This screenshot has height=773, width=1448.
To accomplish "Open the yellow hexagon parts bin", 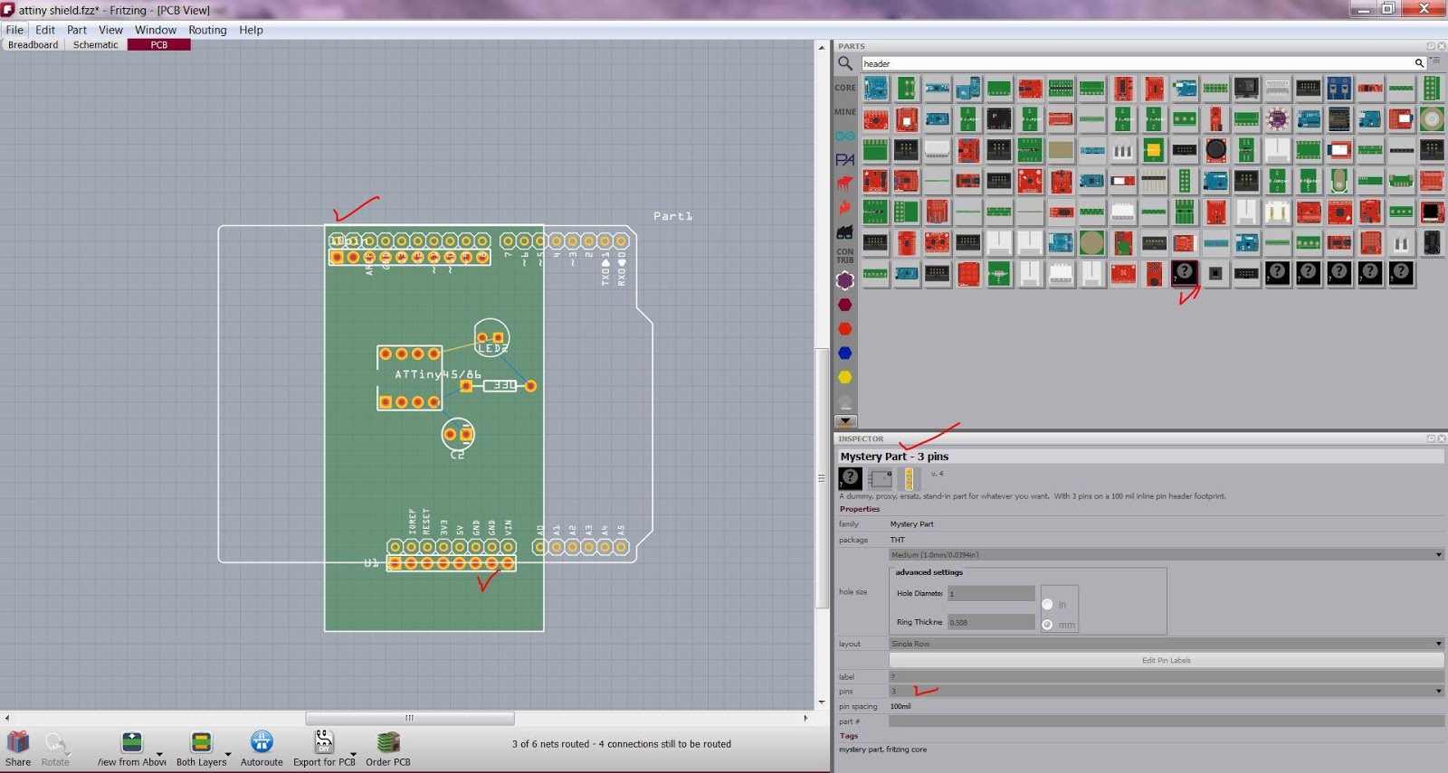I will [x=844, y=377].
